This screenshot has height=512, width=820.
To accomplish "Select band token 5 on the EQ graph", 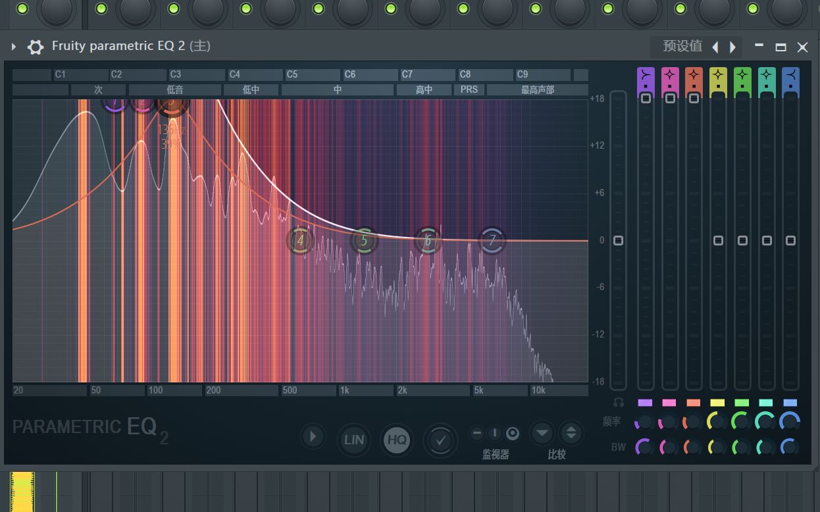I will [x=364, y=241].
